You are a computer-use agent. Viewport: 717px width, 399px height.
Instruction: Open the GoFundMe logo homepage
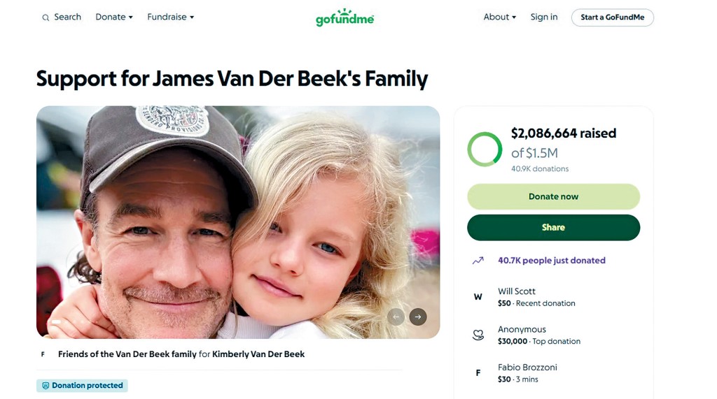(344, 17)
